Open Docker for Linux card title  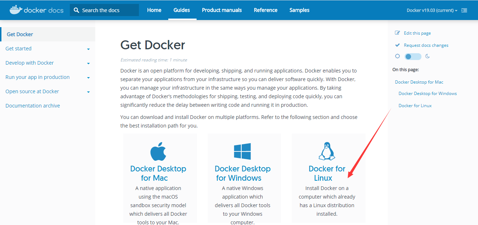tap(327, 173)
